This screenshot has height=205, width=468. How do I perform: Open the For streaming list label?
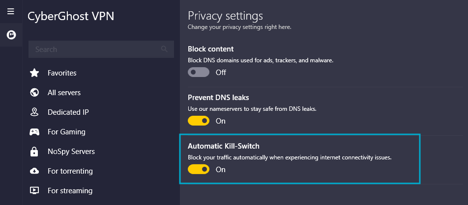(70, 190)
